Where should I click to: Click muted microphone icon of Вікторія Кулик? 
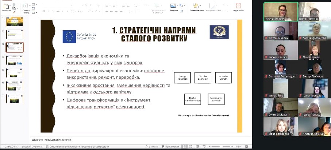coord(266,57)
